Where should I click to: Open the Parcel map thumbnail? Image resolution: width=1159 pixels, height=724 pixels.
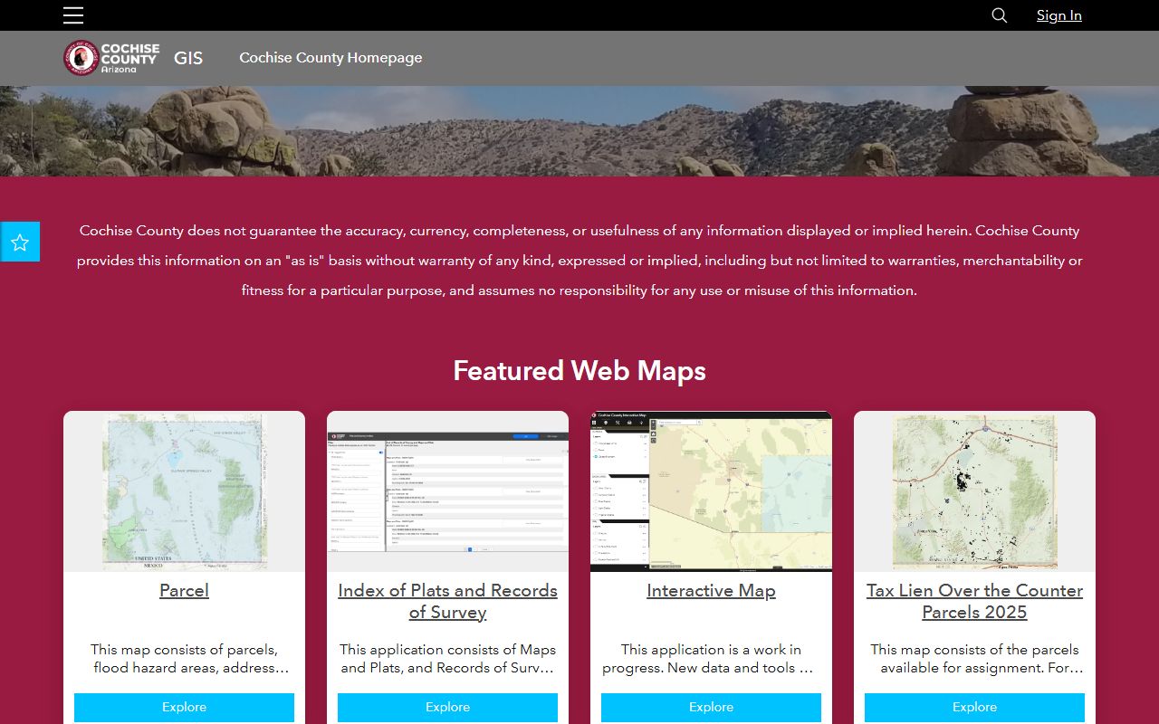point(184,491)
